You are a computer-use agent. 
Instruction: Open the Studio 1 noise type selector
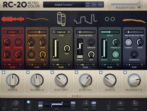tap(13, 32)
